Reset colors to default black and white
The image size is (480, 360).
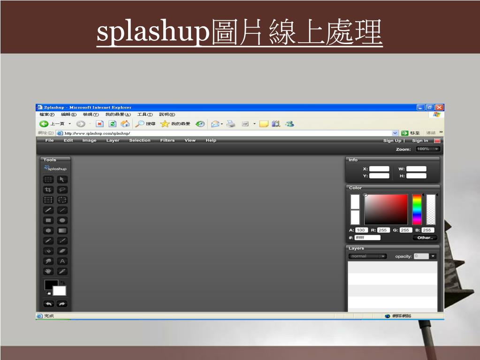click(48, 293)
